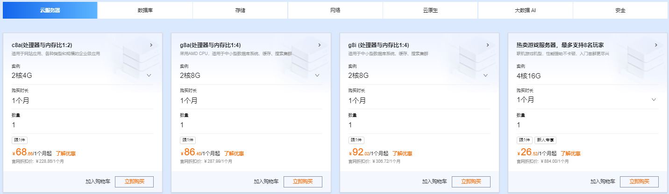Click the 数量 value 1 on g8a card
This screenshot has height=194, width=669.
182,125
